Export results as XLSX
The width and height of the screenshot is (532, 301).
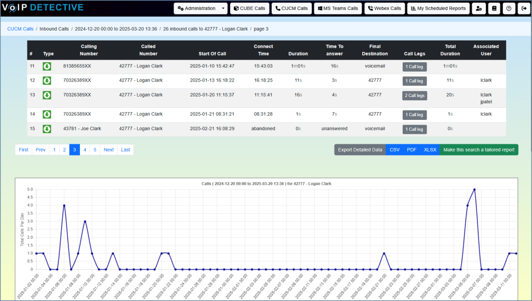[430, 150]
